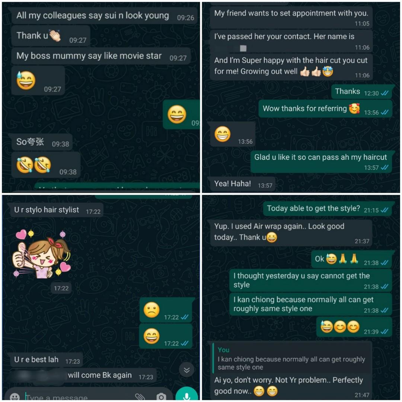Screen dimensions: 402x402
Task: Select the 'Ok' message with praying hands
Action: click(x=351, y=259)
